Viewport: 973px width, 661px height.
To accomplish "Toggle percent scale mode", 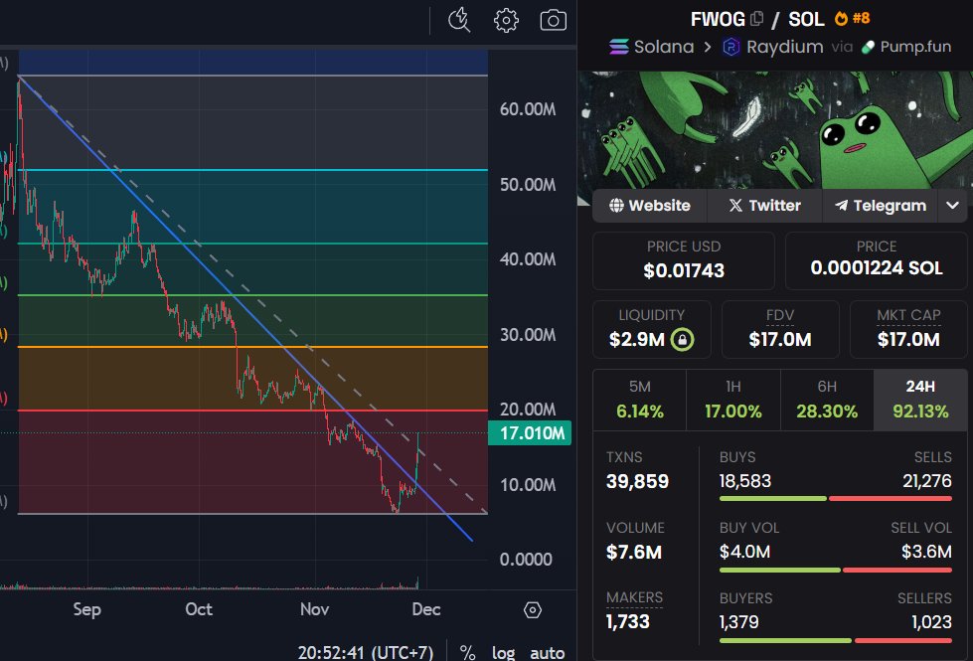I will (x=467, y=652).
